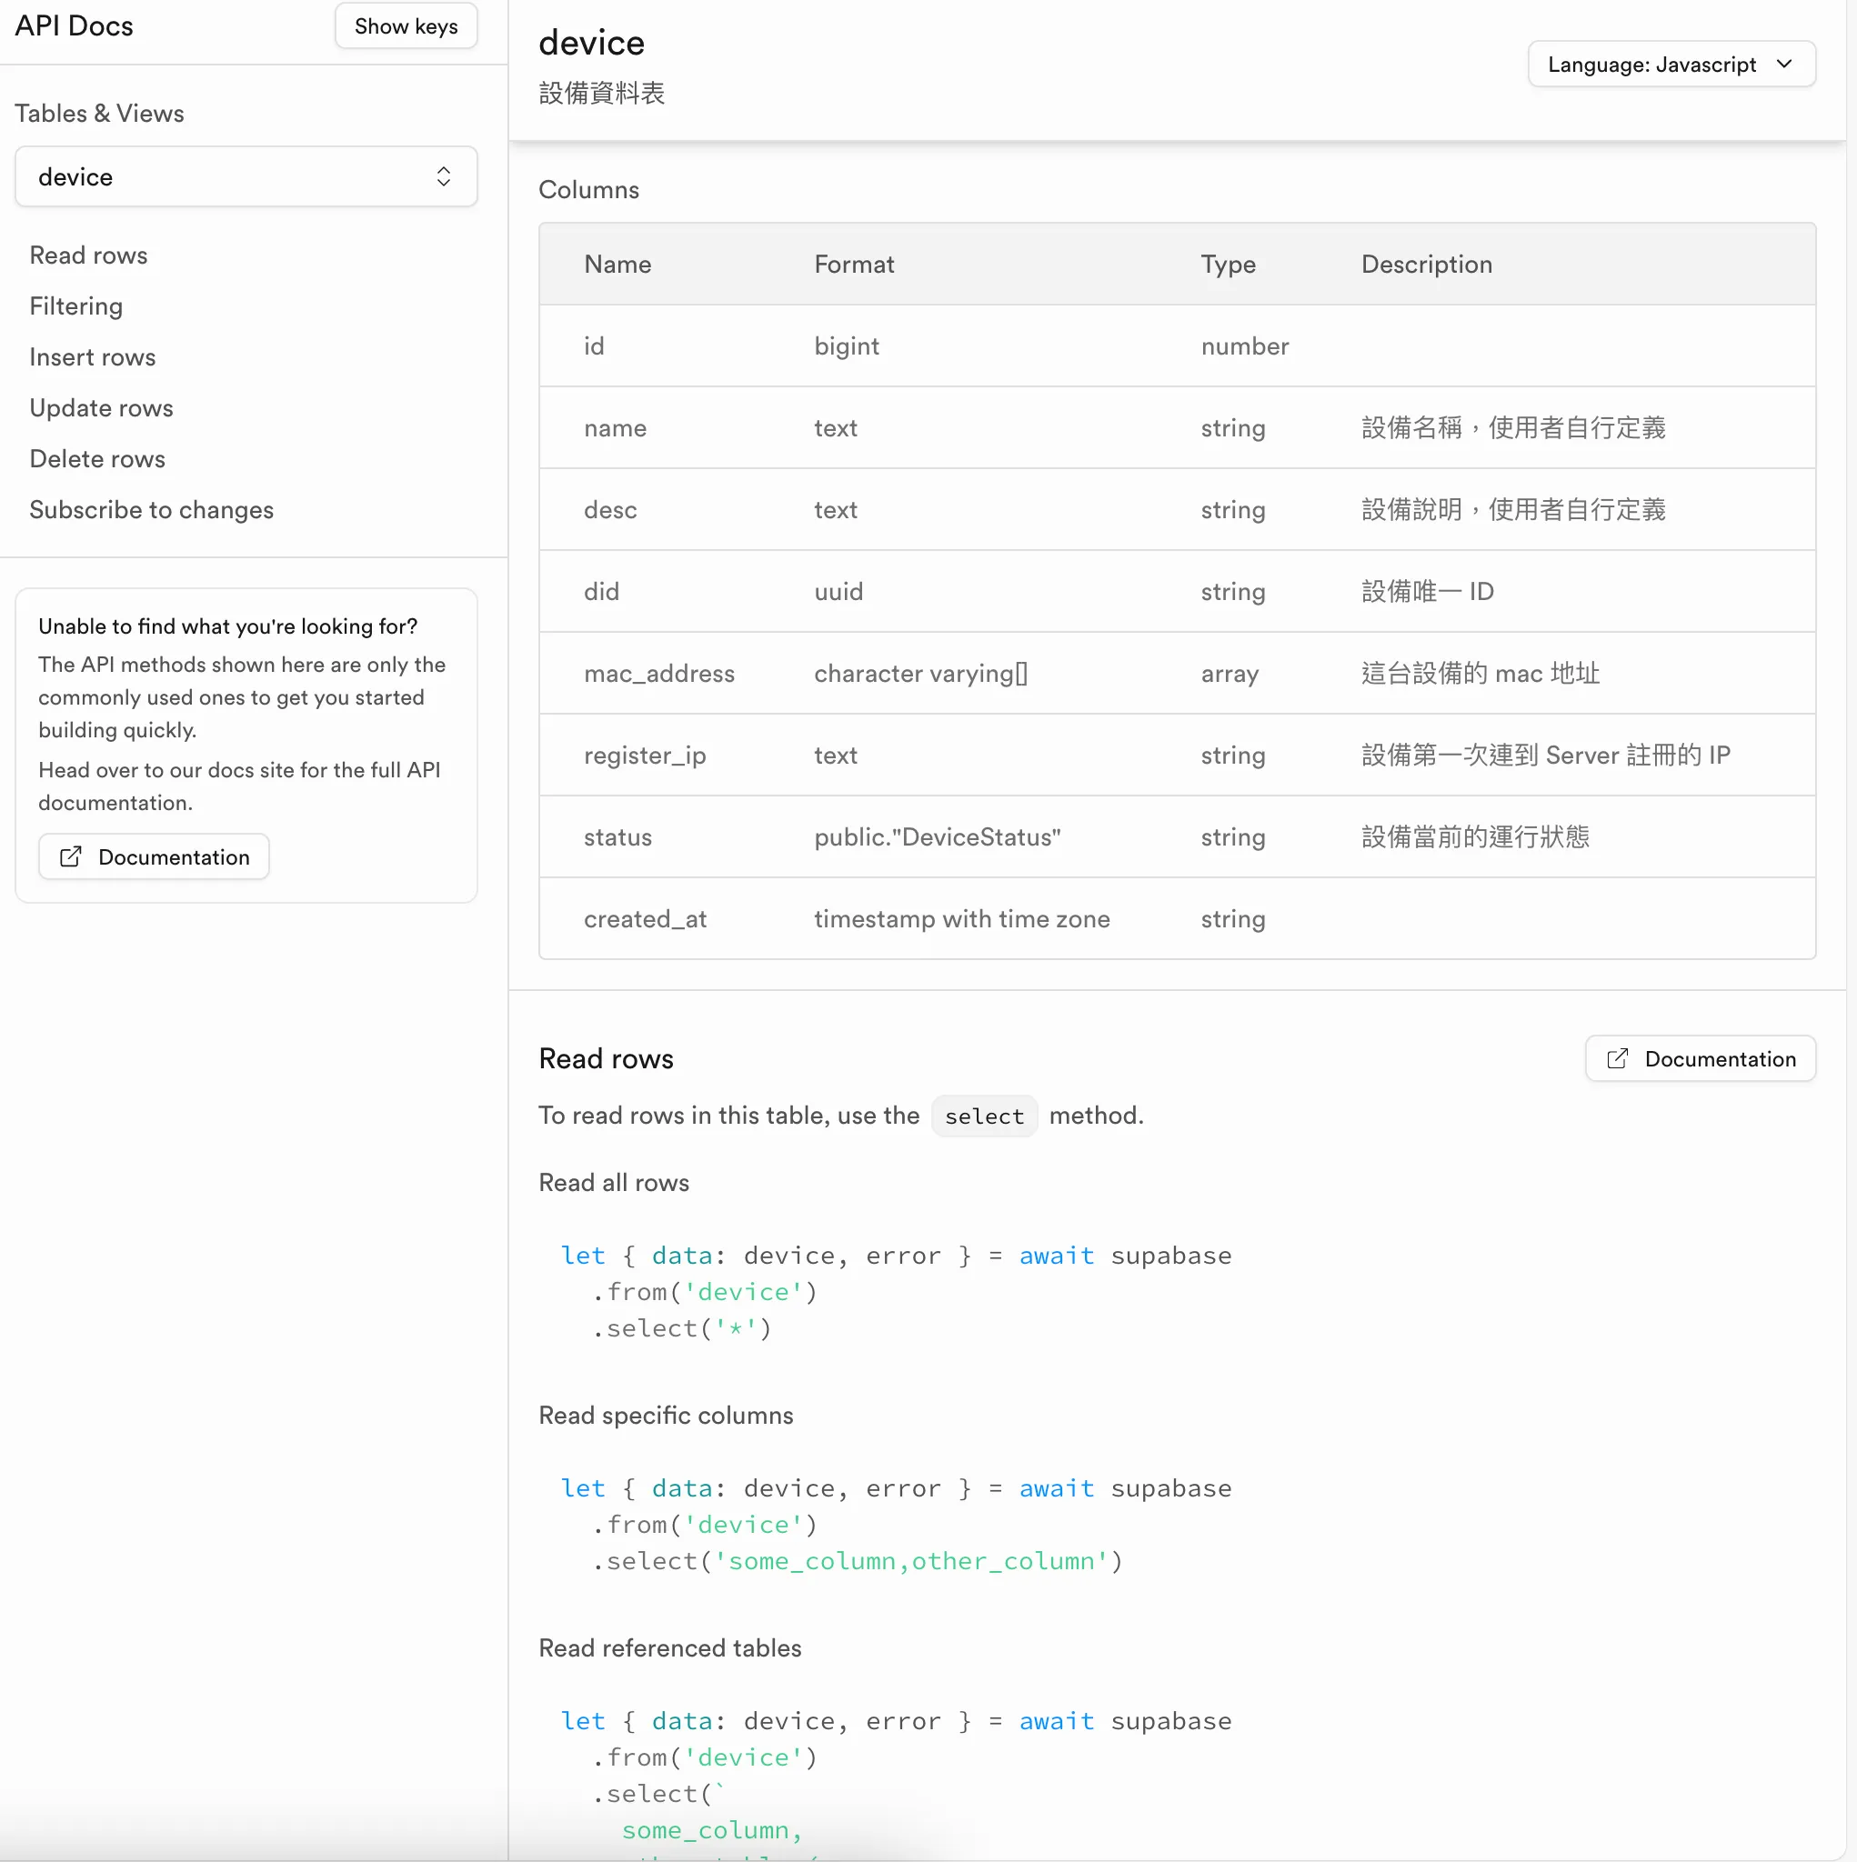1857x1862 pixels.
Task: Click the mac_address column row
Action: tap(1176, 673)
